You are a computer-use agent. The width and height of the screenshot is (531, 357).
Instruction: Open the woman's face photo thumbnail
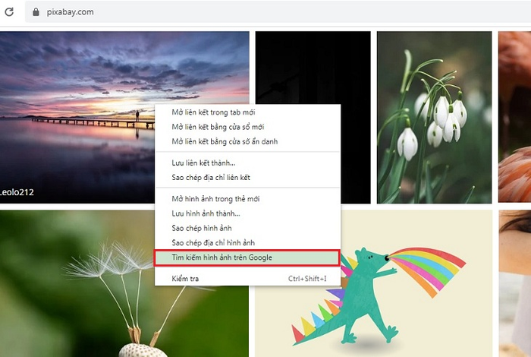click(515, 283)
